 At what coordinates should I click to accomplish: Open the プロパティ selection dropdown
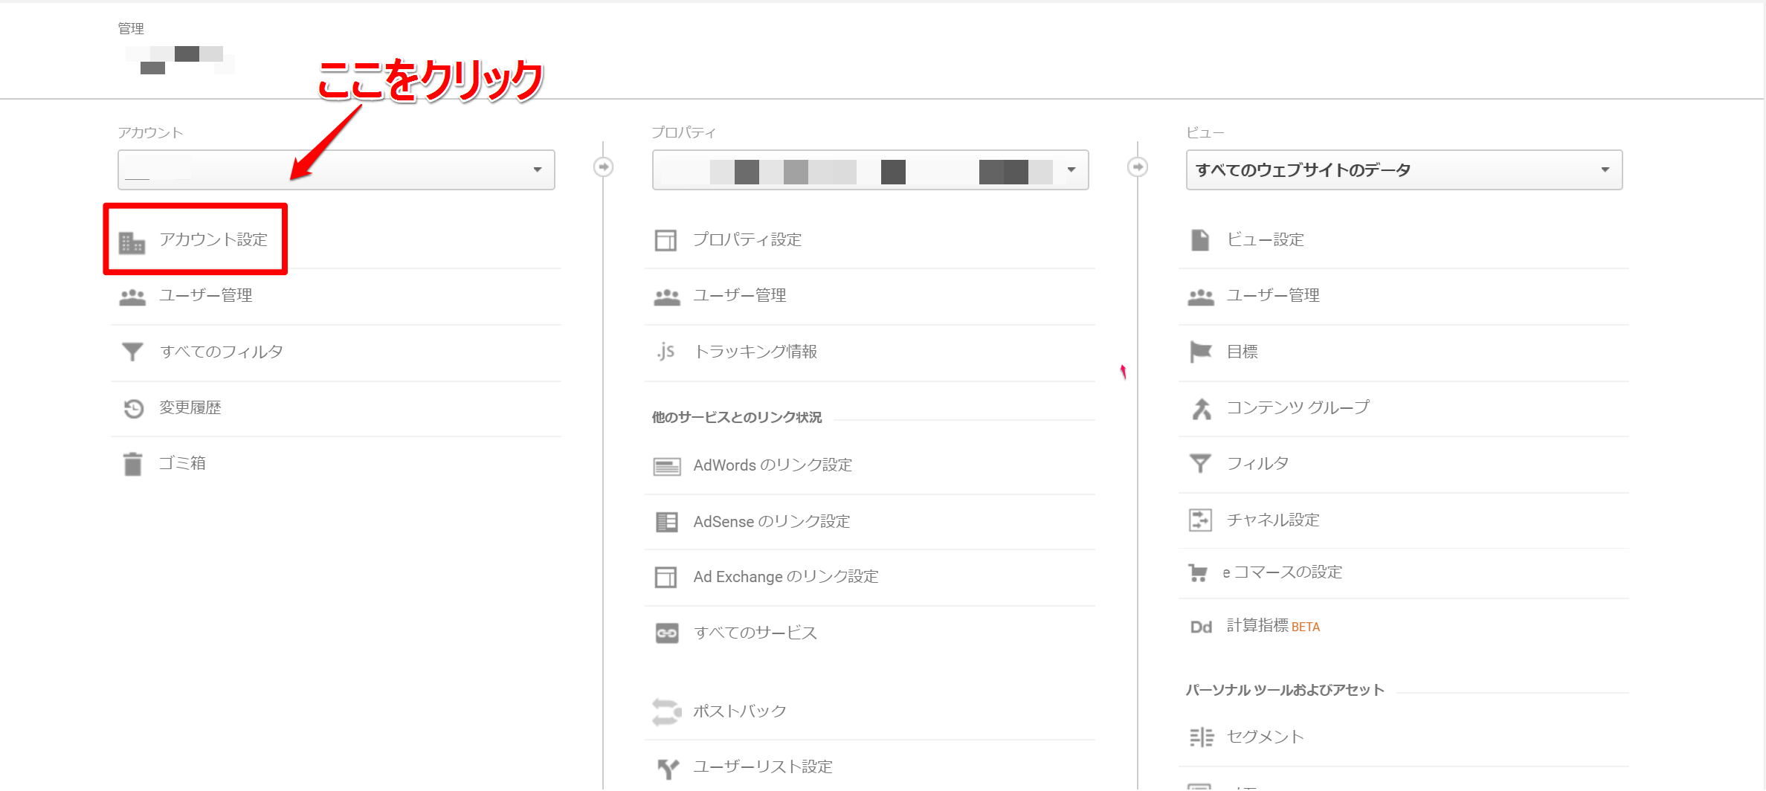point(870,169)
